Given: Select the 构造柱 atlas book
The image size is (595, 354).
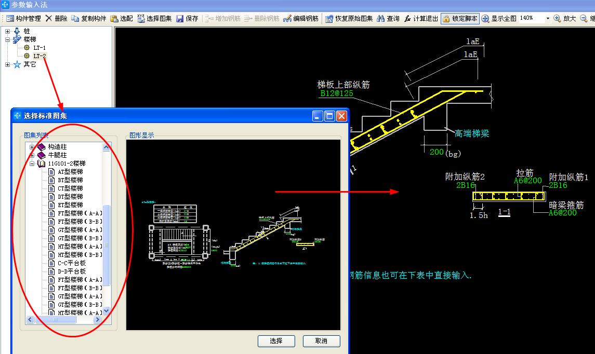Looking at the screenshot, I should [x=57, y=147].
